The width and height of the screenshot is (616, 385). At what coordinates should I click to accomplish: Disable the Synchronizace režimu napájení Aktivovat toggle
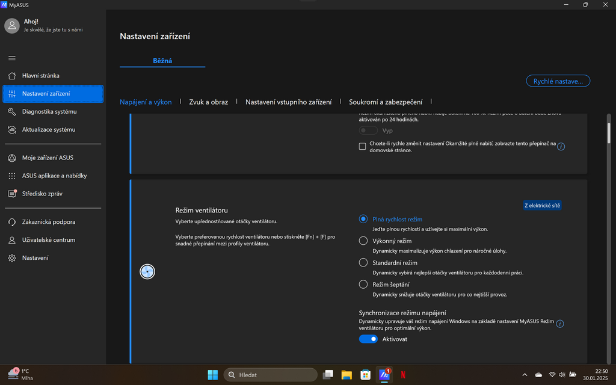[368, 339]
